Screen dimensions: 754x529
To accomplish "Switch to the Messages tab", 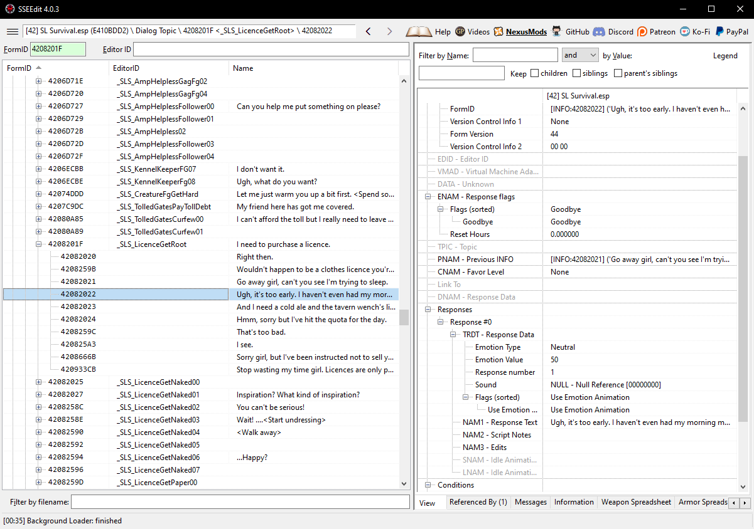I will pyautogui.click(x=530, y=502).
